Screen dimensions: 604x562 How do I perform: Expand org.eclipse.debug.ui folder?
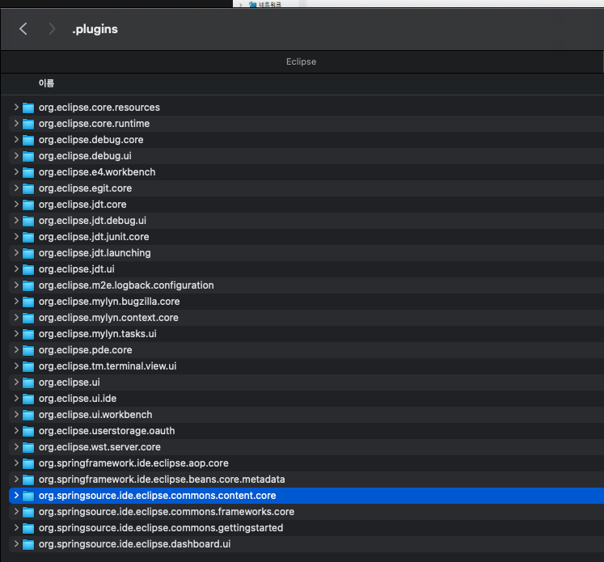point(16,155)
